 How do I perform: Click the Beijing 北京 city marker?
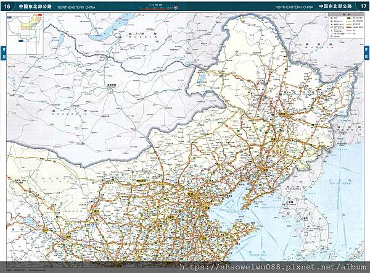(x=191, y=194)
